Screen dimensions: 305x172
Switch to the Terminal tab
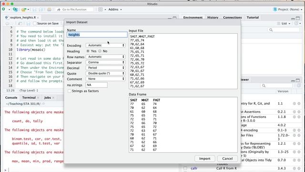29,97
